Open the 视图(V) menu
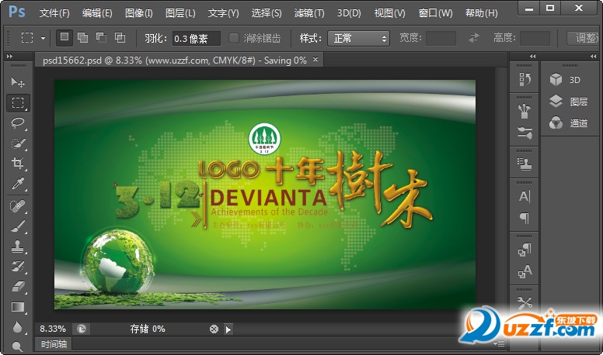Image resolution: width=603 pixels, height=355 pixels. (389, 13)
